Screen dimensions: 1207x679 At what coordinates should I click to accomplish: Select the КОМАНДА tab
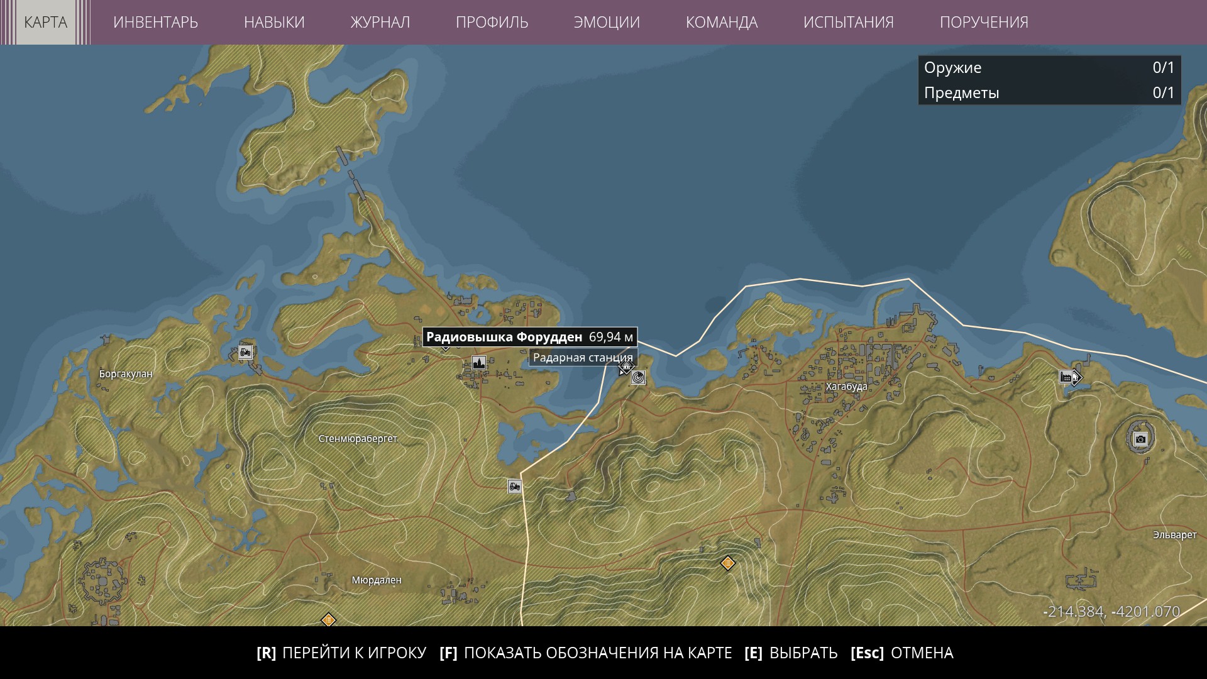(722, 22)
